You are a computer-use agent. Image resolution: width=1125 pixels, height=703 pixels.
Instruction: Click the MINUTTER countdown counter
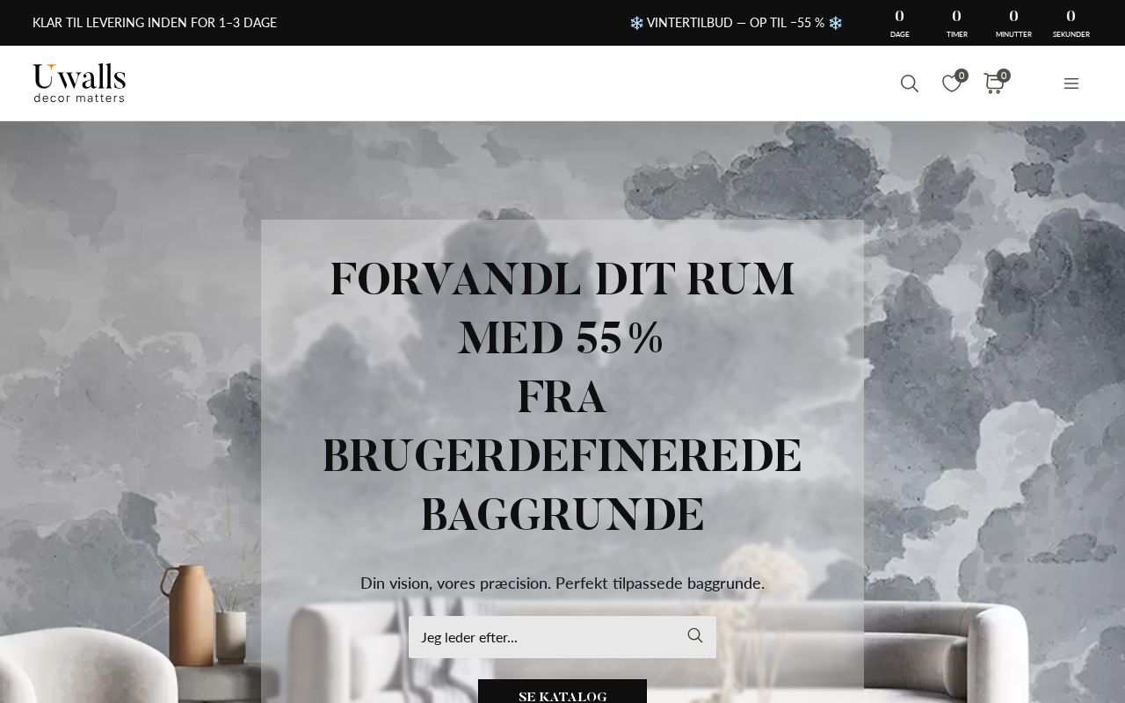(1013, 23)
